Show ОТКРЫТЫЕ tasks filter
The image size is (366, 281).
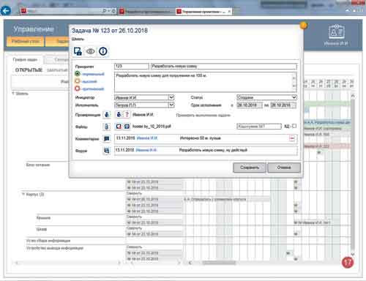[29, 70]
